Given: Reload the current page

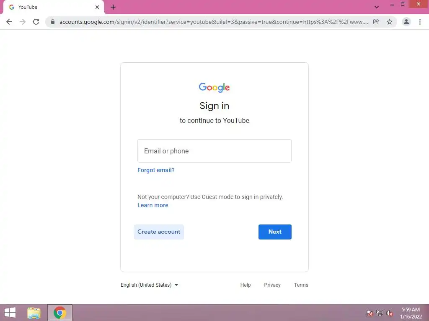Looking at the screenshot, I should click(x=36, y=22).
